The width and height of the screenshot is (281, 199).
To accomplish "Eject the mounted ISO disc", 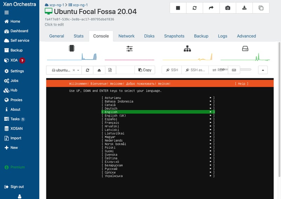I will [99, 70].
